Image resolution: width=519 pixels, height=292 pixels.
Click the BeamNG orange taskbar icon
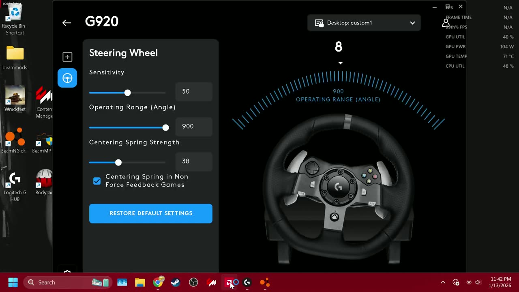(x=265, y=282)
